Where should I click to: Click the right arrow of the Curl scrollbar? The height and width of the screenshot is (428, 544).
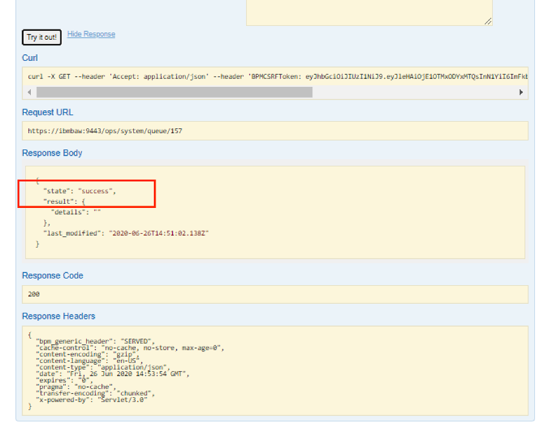point(520,92)
